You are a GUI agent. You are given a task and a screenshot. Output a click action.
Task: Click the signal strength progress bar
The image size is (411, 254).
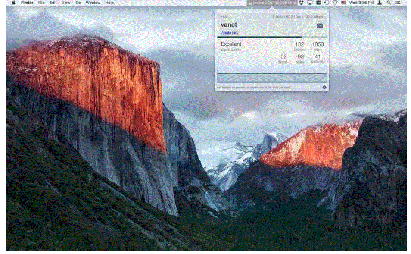(272, 37)
